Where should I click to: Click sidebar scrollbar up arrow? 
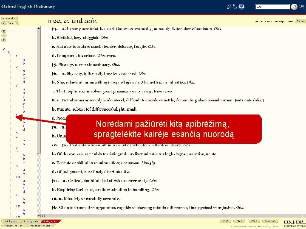click(x=39, y=28)
